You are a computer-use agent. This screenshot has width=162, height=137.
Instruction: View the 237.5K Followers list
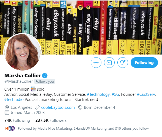pos(51,120)
